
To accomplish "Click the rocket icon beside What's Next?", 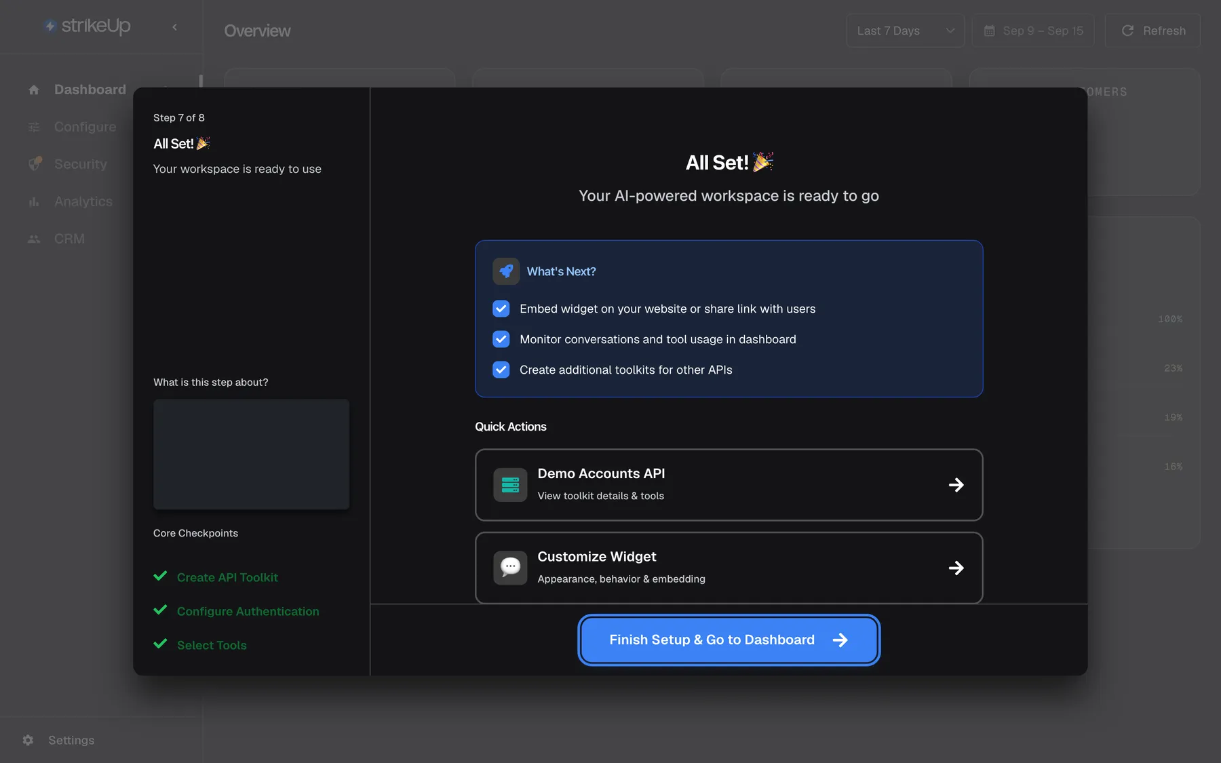I will click(506, 271).
